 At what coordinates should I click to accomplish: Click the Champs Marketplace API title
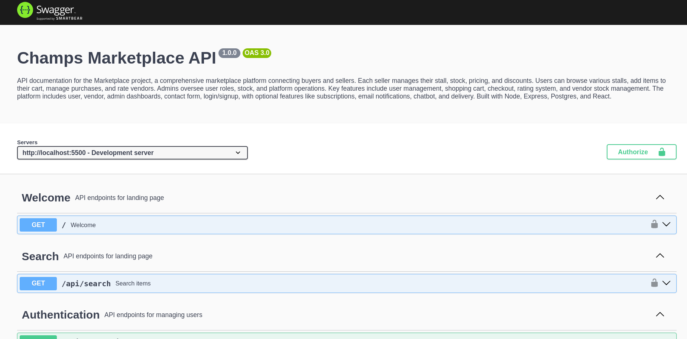point(117,58)
